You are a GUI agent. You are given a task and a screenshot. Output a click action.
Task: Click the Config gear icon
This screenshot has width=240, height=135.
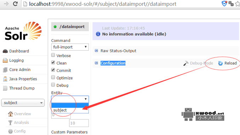[x=10, y=131]
